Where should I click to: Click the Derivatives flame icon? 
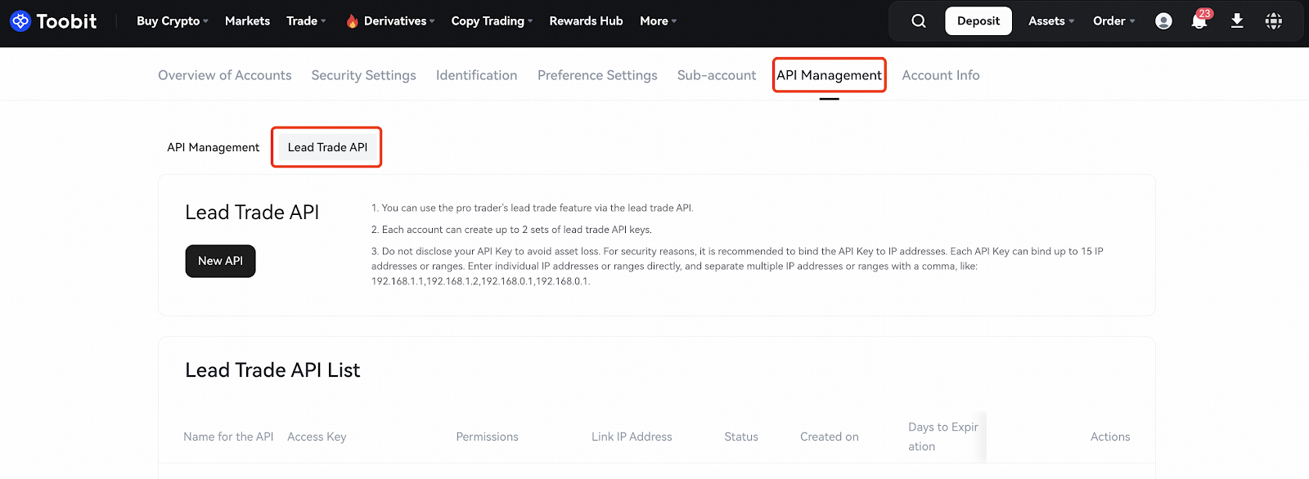352,21
